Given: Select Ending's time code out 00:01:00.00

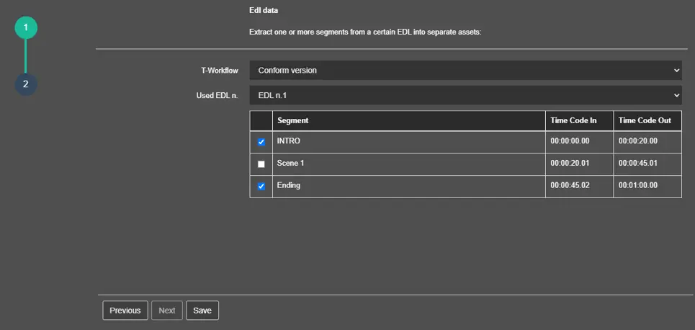Looking at the screenshot, I should point(638,185).
